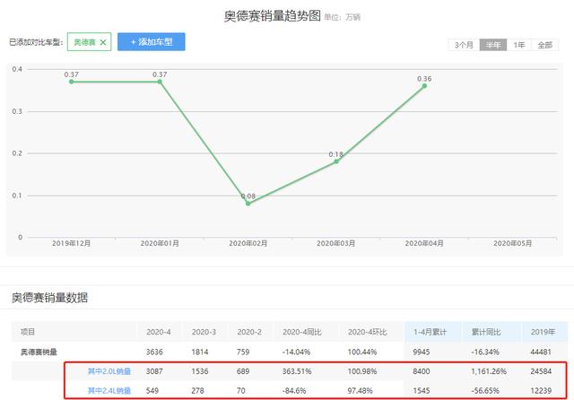Click the 项目 column header
This screenshot has height=400, width=574.
pos(28,332)
